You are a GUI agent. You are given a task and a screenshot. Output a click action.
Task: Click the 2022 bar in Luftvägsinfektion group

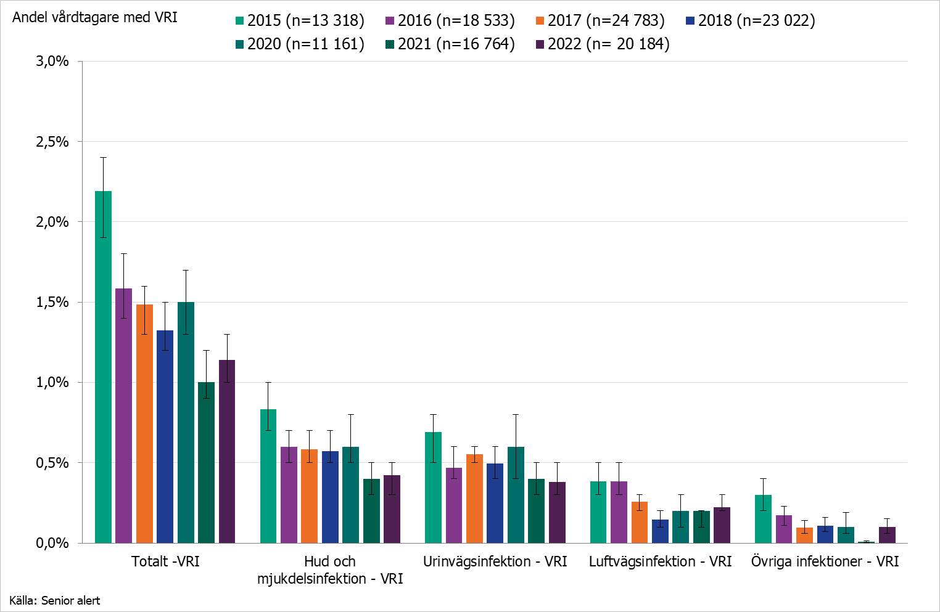tap(722, 525)
